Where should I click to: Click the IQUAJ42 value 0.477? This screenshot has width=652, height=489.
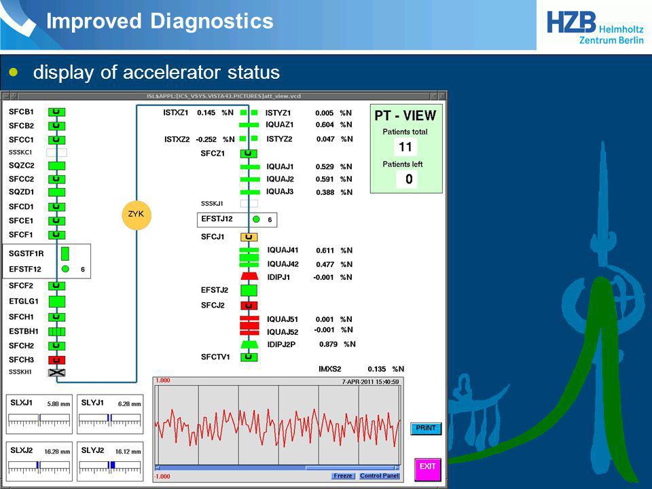pos(325,264)
